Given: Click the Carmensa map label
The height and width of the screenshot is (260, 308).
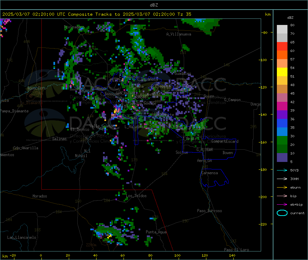Looking at the screenshot, I should coord(209,173).
